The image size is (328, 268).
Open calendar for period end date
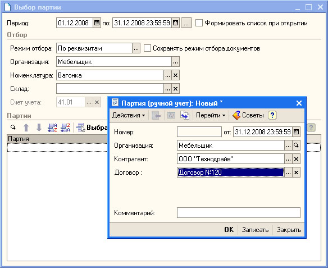coord(175,23)
